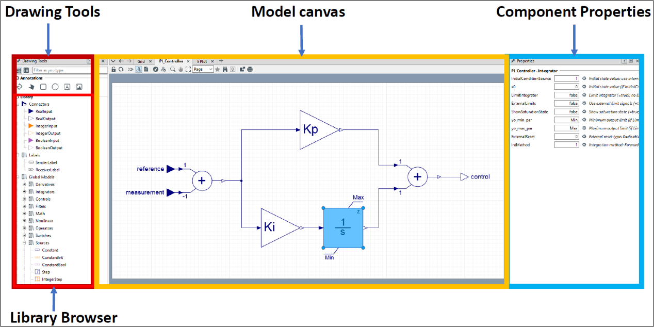
Task: Open the Page zoom dropdown
Action: [x=203, y=69]
